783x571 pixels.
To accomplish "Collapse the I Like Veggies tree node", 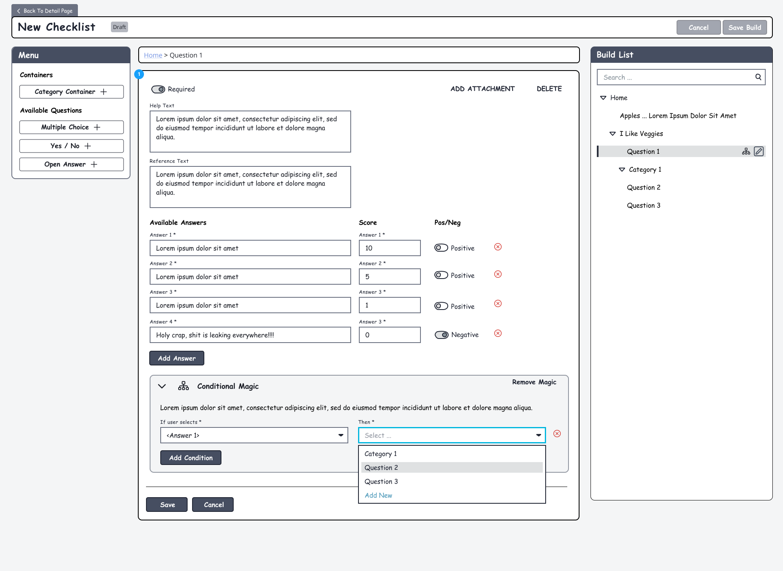I will pos(613,134).
